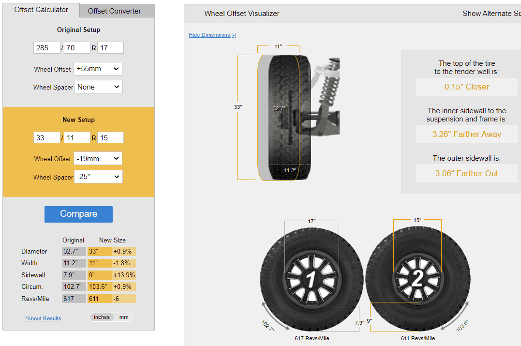
Task: Edit new setup diameter field showing 33
Action: pos(46,137)
